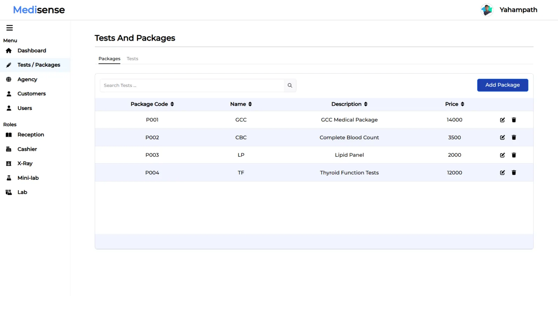Image resolution: width=558 pixels, height=314 pixels.
Task: Open the Yahampath user profile name
Action: click(x=518, y=10)
